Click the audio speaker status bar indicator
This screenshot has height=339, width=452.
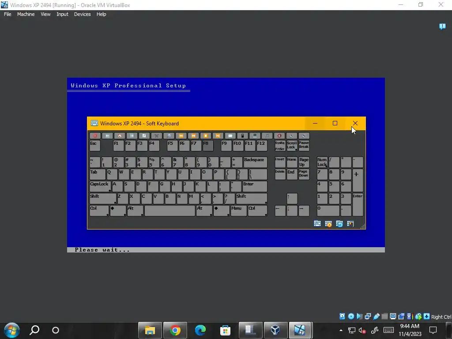point(359,316)
